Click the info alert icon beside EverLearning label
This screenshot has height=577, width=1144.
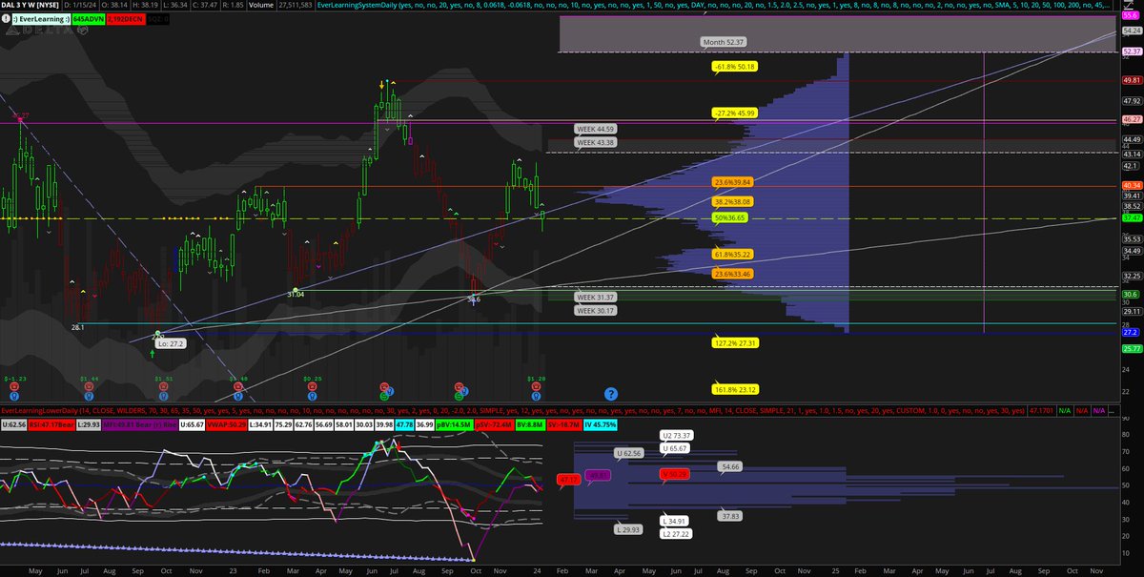(6, 17)
